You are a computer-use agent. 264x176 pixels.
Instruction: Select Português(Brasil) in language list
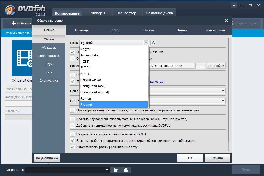pos(114,86)
